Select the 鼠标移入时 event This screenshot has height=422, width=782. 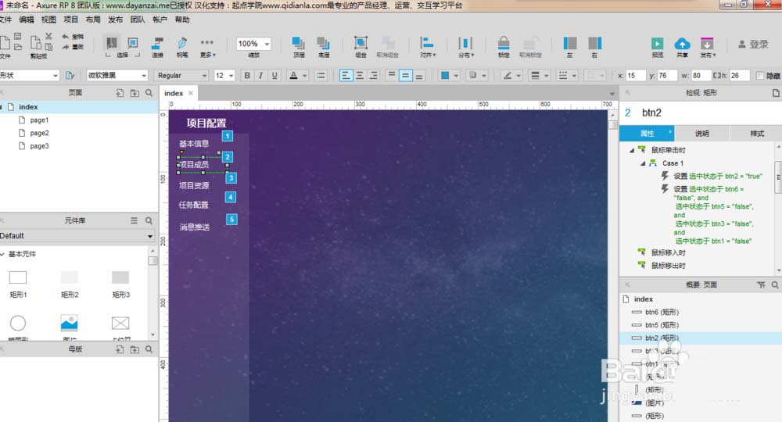[x=669, y=252]
